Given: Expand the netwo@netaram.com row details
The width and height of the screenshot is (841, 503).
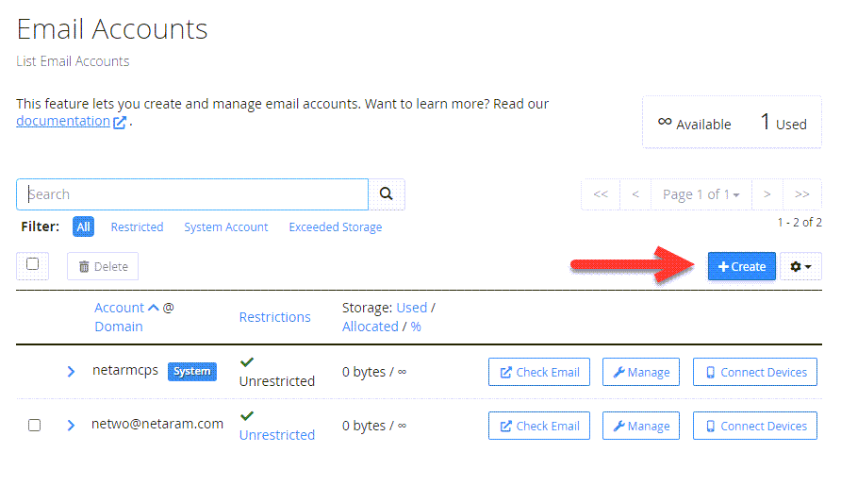Looking at the screenshot, I should (x=71, y=426).
